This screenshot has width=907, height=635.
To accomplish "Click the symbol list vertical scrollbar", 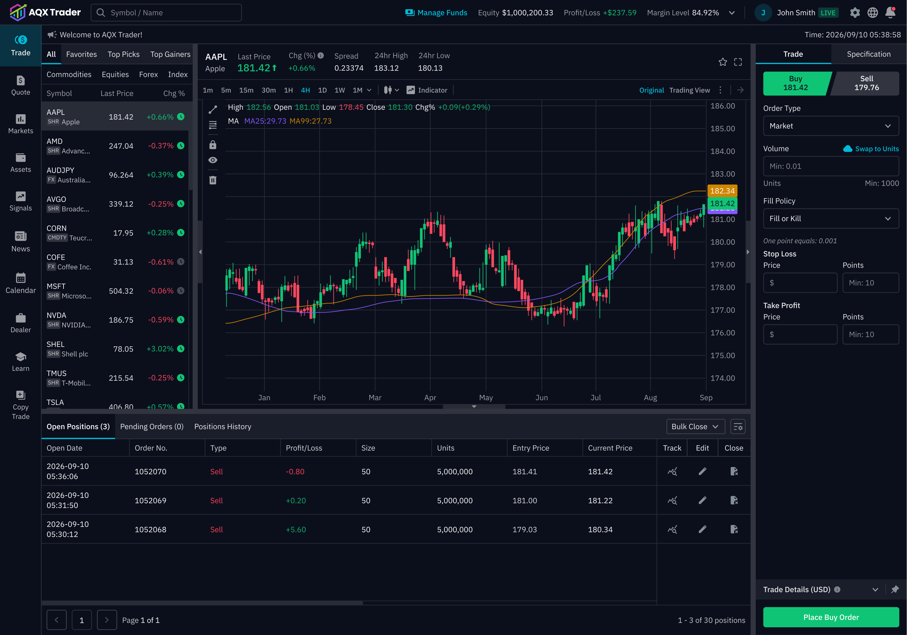I will pyautogui.click(x=191, y=146).
